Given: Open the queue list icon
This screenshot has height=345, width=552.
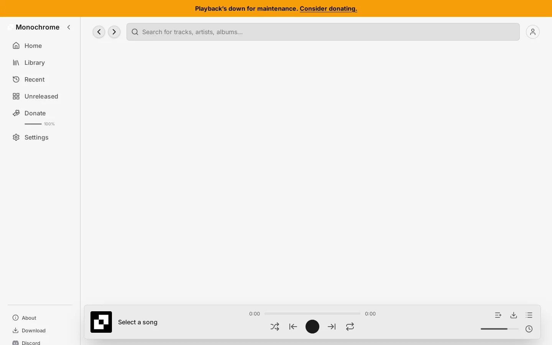Looking at the screenshot, I should [x=529, y=315].
